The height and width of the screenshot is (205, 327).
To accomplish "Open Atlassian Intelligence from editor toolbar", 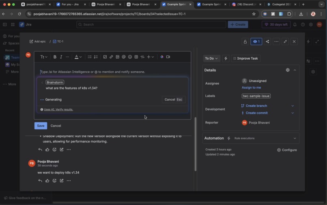I will point(162,57).
